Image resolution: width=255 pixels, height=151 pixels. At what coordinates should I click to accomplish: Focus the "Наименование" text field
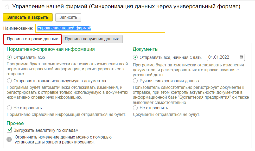[101, 28]
